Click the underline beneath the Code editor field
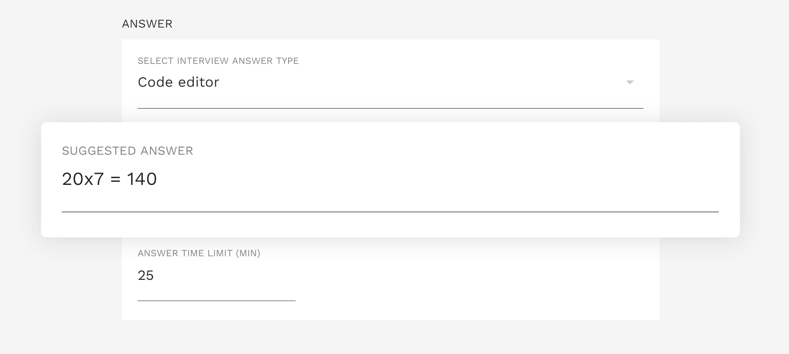This screenshot has height=354, width=789. click(390, 108)
